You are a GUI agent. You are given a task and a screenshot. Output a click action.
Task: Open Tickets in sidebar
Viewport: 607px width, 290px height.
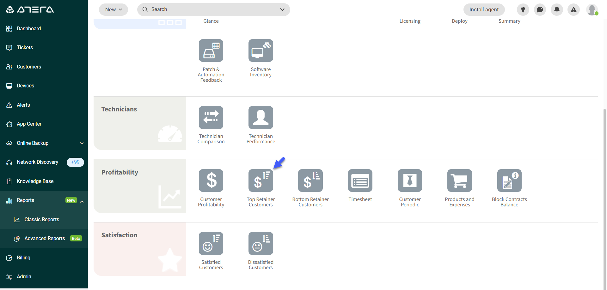point(44,47)
